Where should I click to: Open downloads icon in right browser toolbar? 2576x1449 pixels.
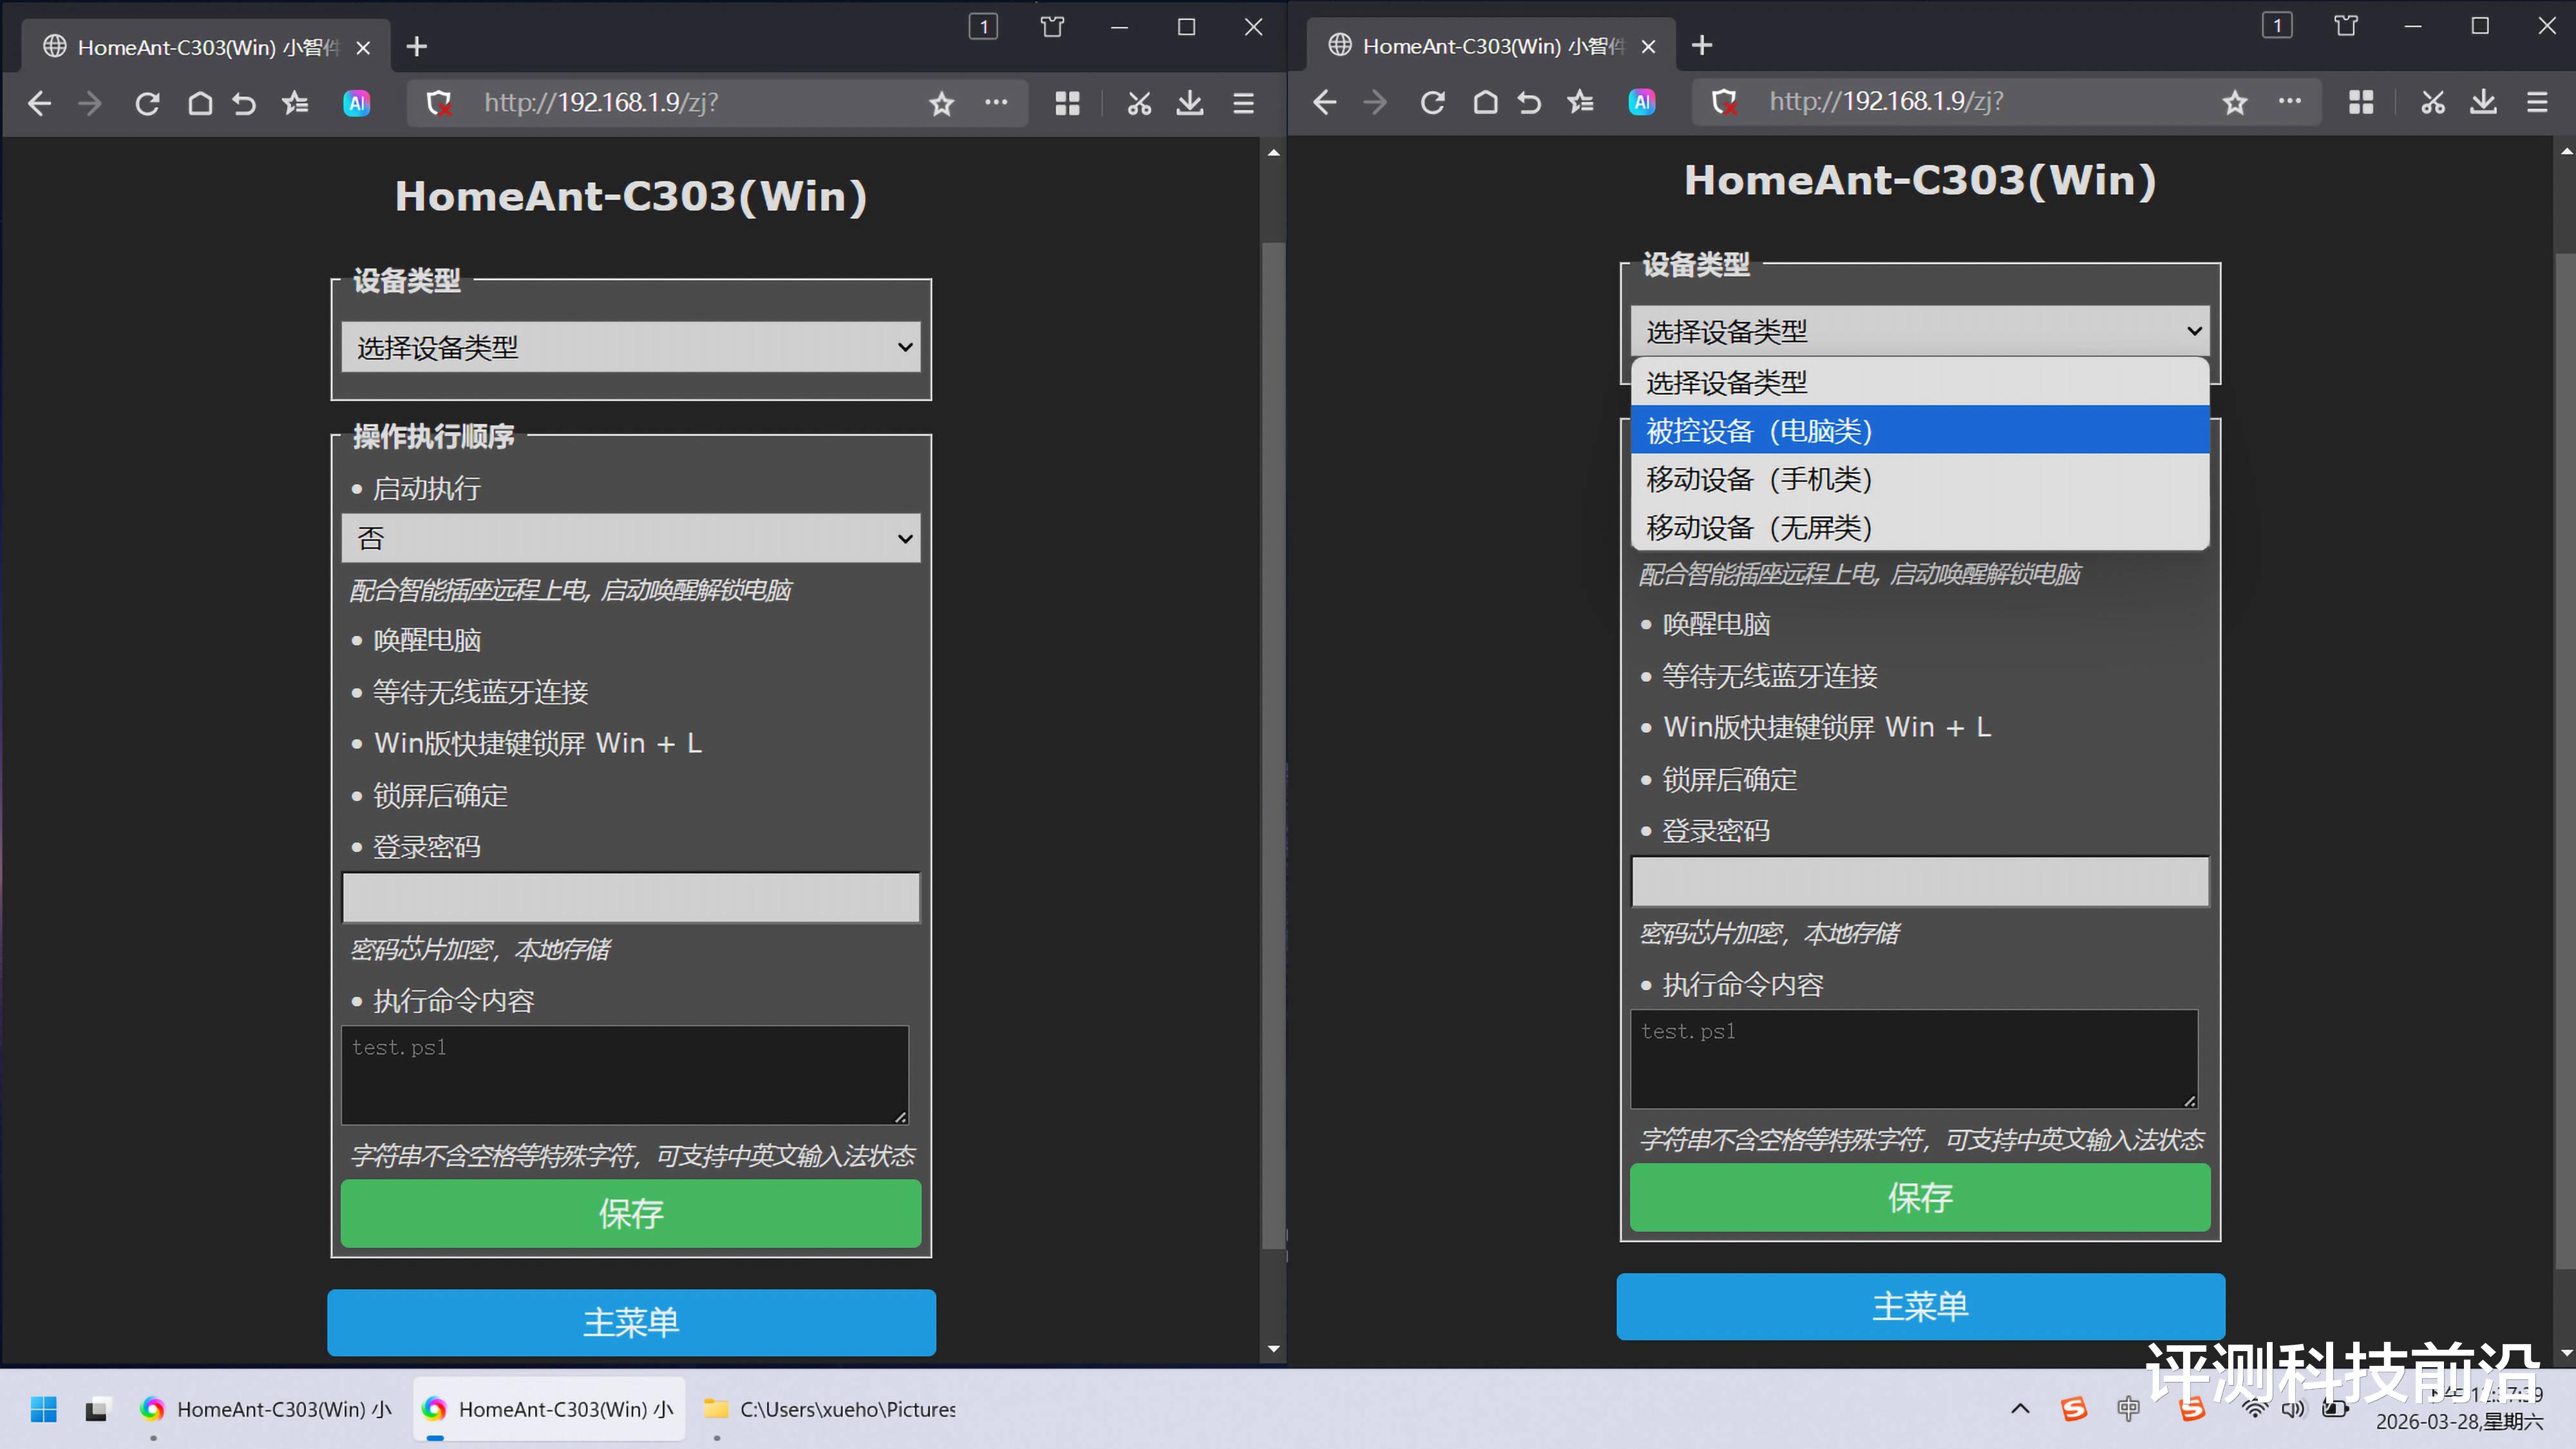(2483, 102)
